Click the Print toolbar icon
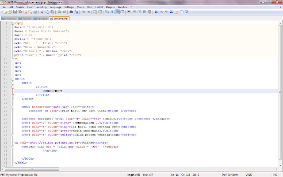The image size is (283, 177). pos(35,12)
